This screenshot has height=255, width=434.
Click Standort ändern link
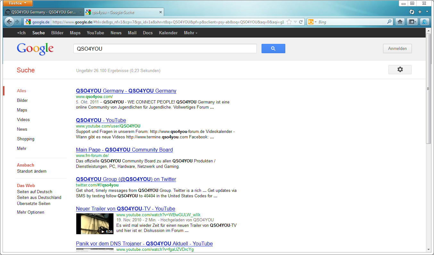tap(31, 171)
